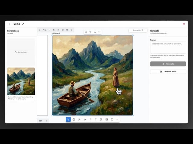Select the sticky note tool

click(x=101, y=119)
